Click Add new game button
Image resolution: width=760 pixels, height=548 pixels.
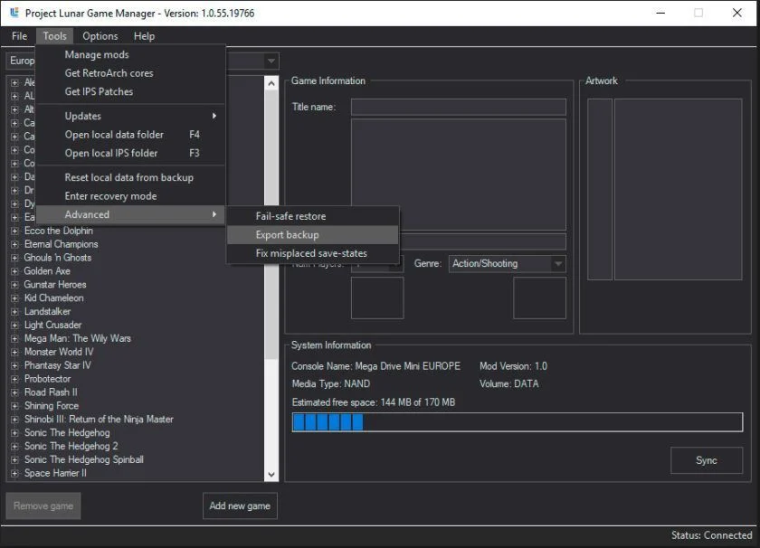pyautogui.click(x=240, y=505)
